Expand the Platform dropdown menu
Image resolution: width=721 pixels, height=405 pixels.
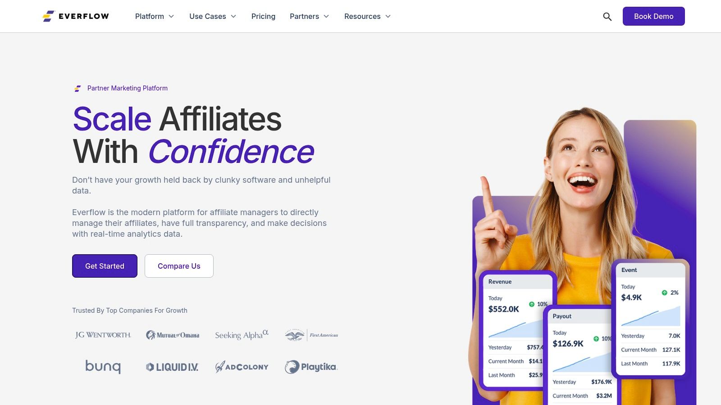(155, 16)
